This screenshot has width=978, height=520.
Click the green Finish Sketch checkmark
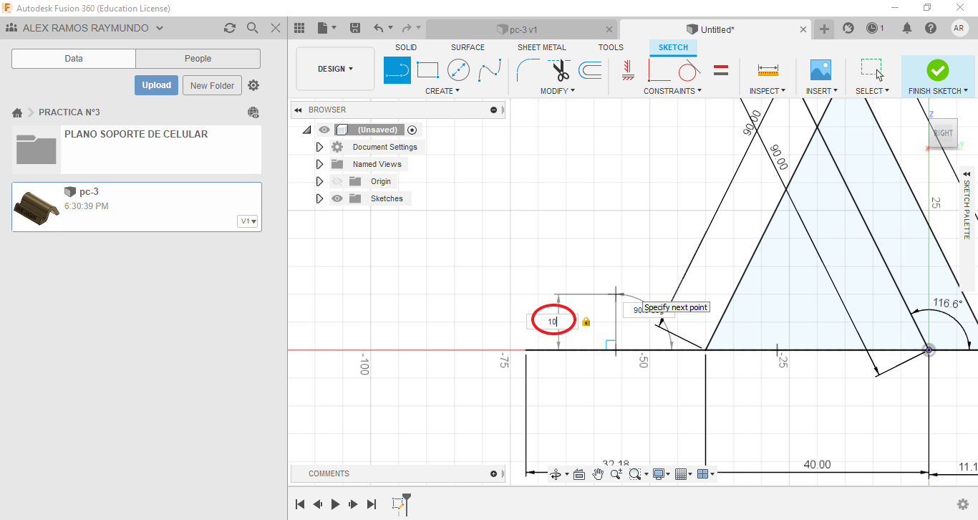[937, 69]
